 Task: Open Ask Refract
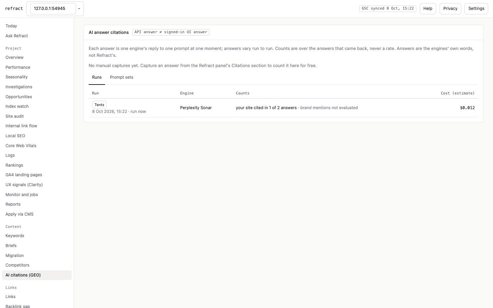point(37,36)
